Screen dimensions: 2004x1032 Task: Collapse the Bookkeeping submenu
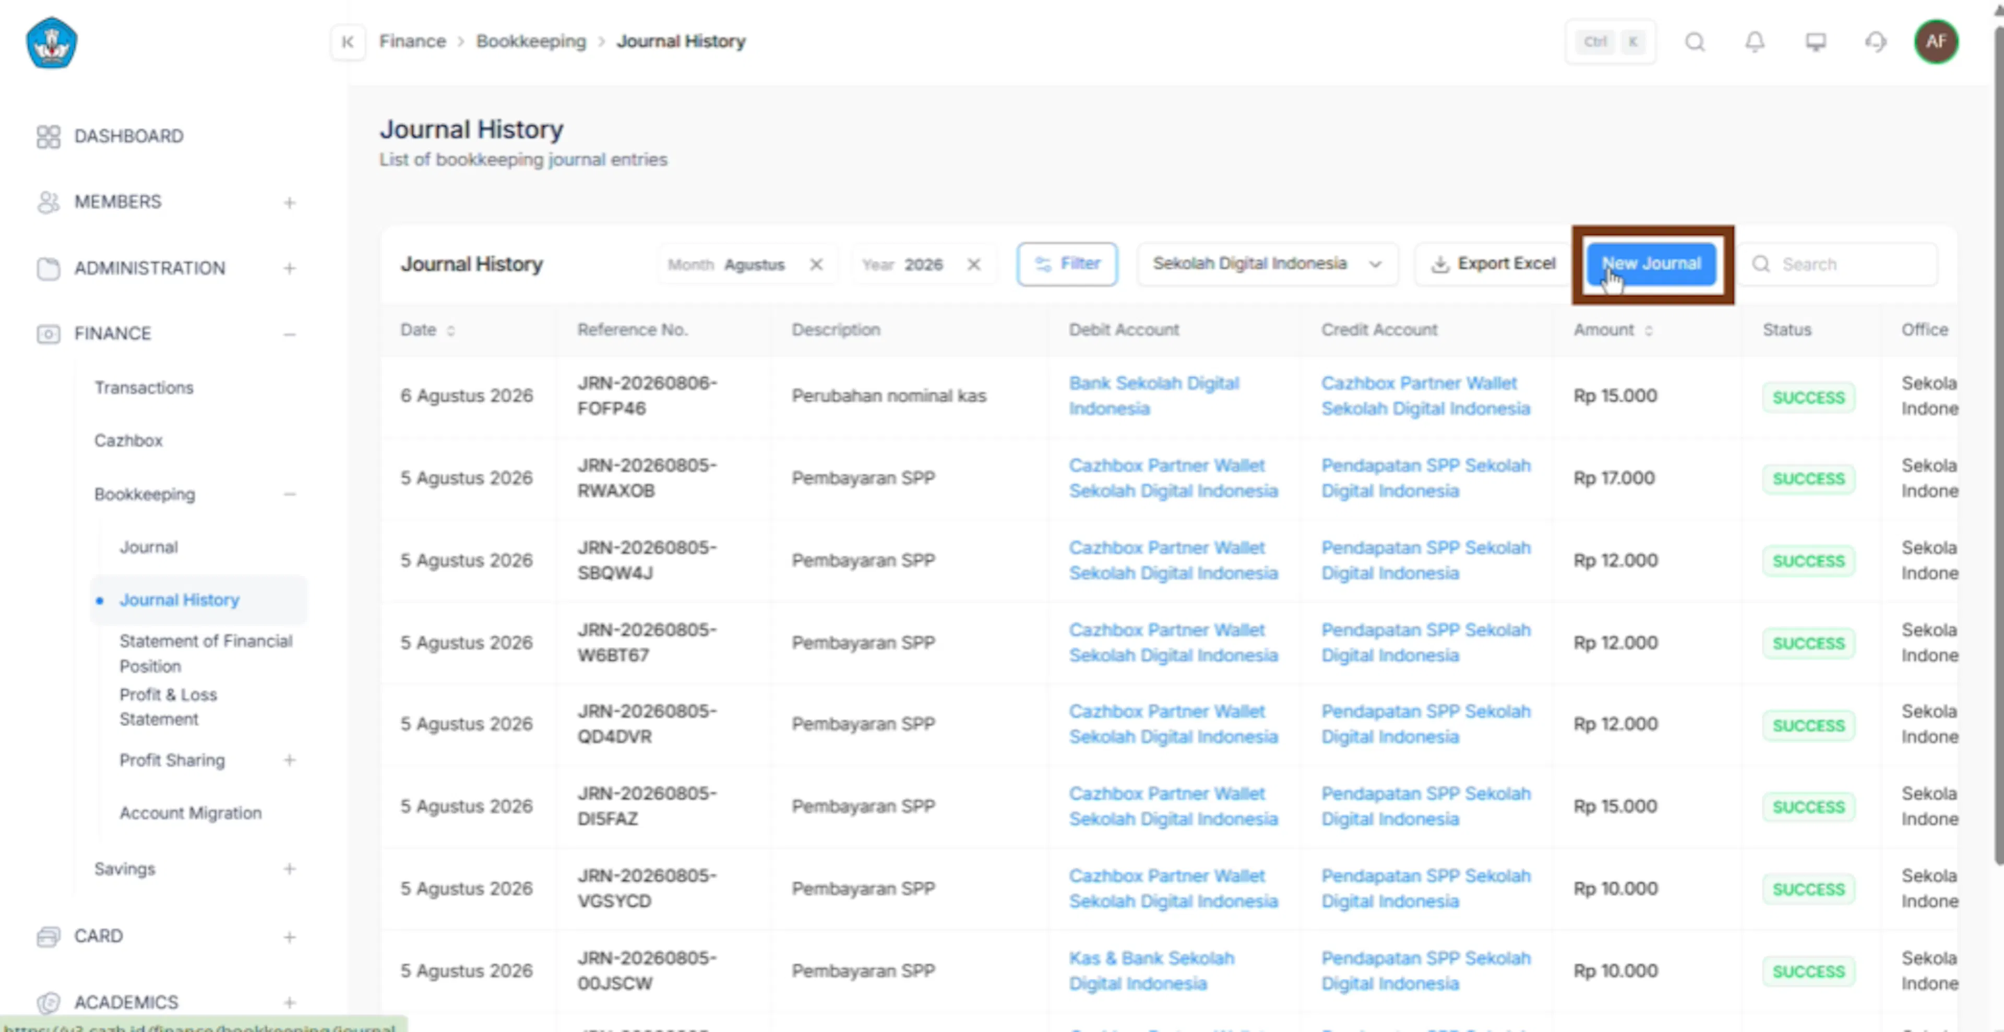pyautogui.click(x=290, y=495)
